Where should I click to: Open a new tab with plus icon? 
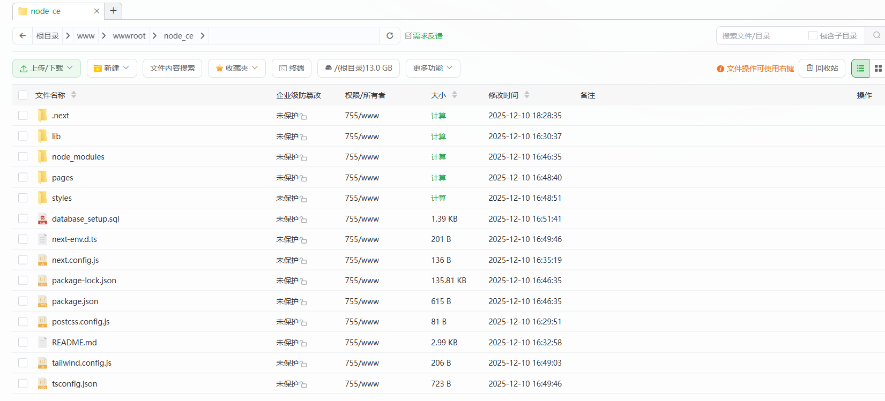[113, 11]
